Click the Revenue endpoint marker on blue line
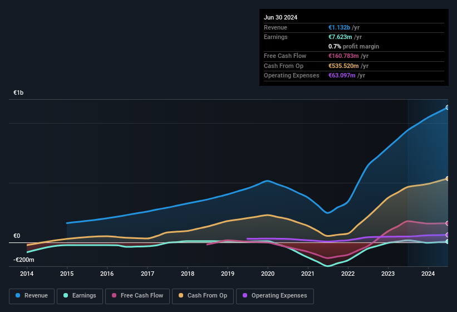Viewport: 457px width, 312px height. [447, 108]
